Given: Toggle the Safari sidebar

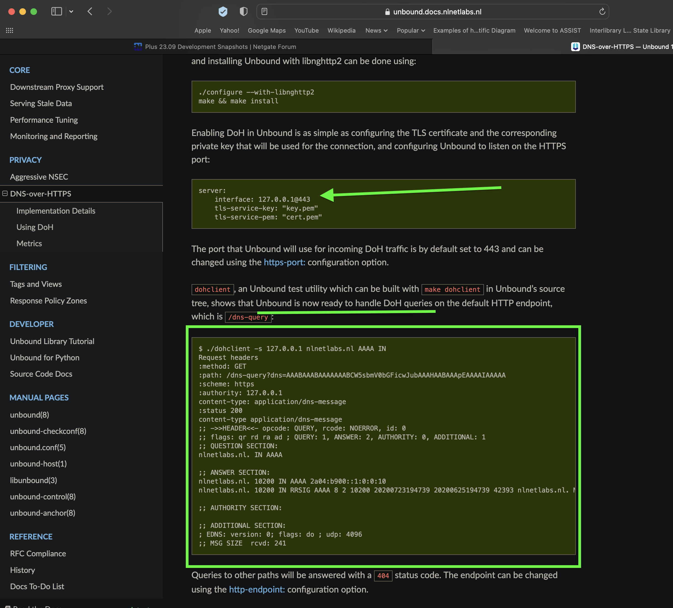Looking at the screenshot, I should tap(56, 11).
